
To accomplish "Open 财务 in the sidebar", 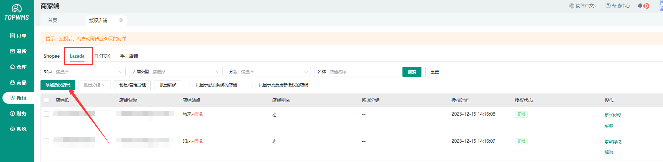I will pos(18,114).
